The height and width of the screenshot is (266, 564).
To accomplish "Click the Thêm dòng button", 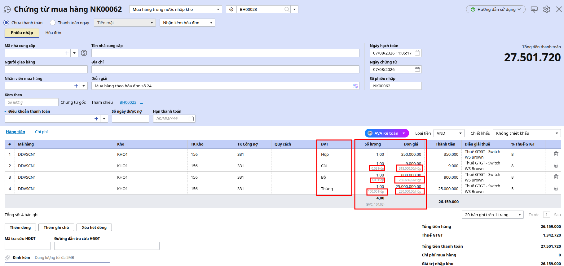I will coord(20,227).
